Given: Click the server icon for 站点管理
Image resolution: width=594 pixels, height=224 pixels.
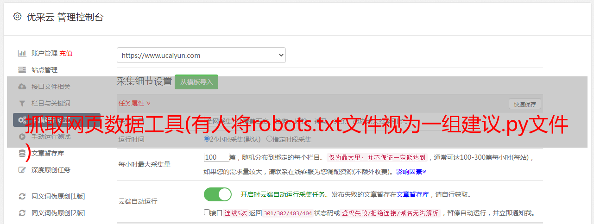Looking at the screenshot, I should pos(22,70).
